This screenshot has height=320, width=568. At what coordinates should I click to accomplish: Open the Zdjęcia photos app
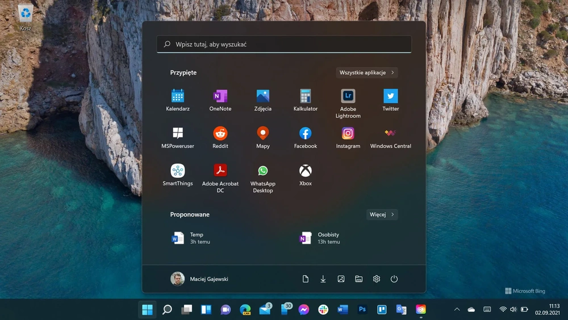pyautogui.click(x=262, y=100)
